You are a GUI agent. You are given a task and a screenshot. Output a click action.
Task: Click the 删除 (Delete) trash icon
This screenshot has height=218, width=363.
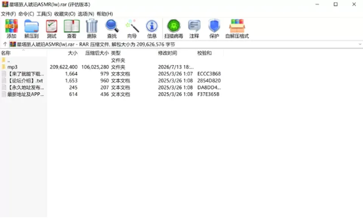[x=92, y=29]
